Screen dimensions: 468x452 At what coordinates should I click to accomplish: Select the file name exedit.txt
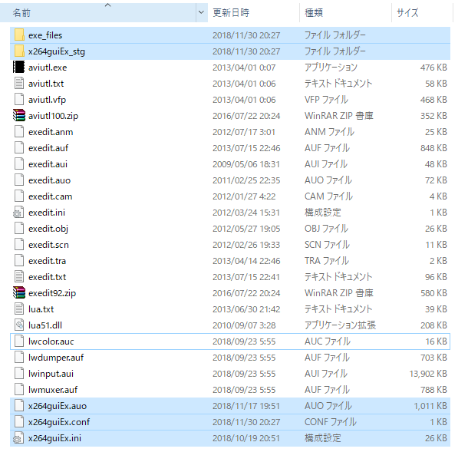[x=47, y=277]
